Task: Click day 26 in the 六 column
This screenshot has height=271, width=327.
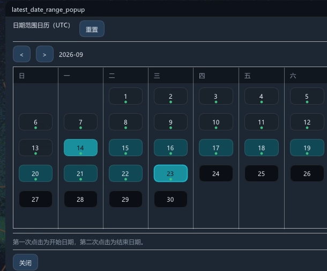Action: coord(307,173)
